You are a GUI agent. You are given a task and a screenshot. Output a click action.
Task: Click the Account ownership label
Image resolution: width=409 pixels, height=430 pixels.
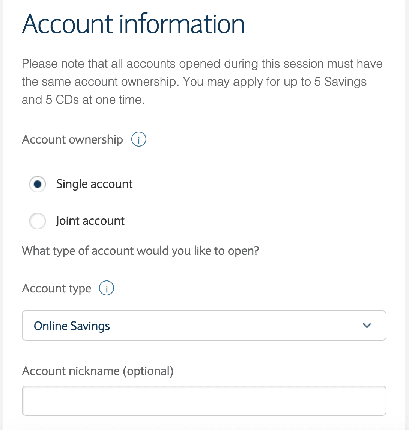point(72,139)
